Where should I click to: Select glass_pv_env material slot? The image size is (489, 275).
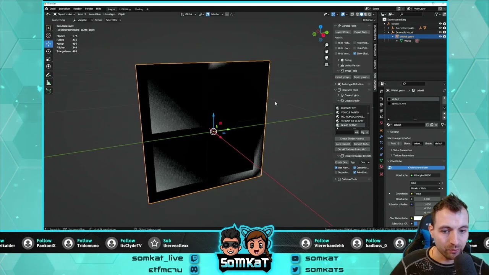coord(414,104)
